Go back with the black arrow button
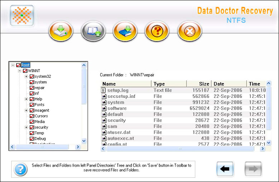 pyautogui.click(x=225, y=169)
